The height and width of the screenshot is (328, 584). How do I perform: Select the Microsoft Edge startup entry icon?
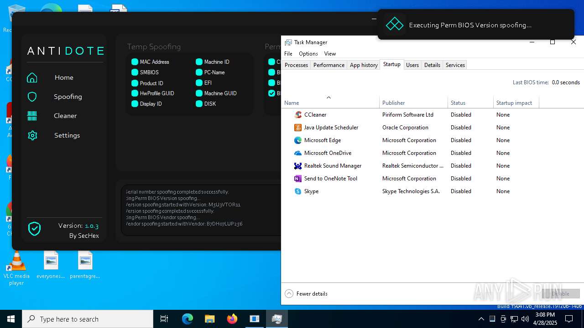click(298, 140)
